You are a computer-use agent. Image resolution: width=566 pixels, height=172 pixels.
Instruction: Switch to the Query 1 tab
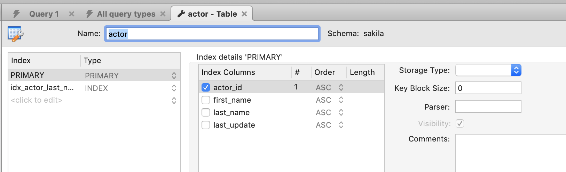click(x=44, y=14)
